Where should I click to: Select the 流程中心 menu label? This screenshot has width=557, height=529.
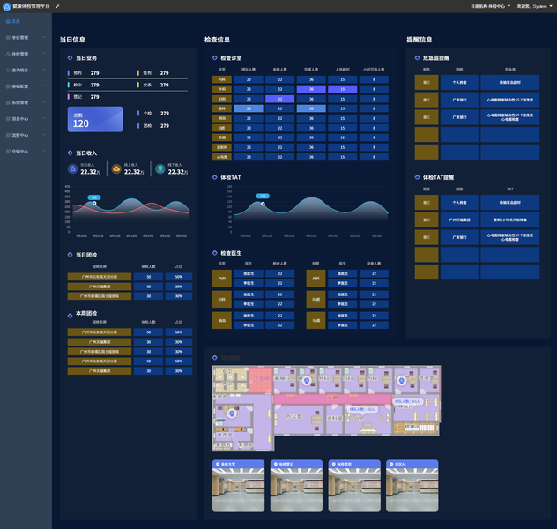pyautogui.click(x=20, y=136)
